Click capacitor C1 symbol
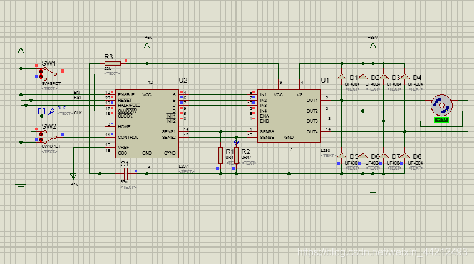 [125, 172]
